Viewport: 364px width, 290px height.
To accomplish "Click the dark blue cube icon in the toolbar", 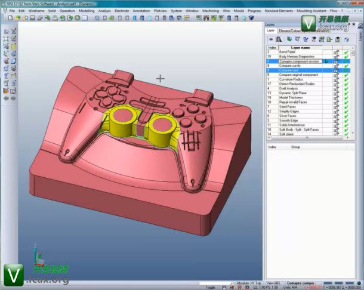I will coord(251,18).
